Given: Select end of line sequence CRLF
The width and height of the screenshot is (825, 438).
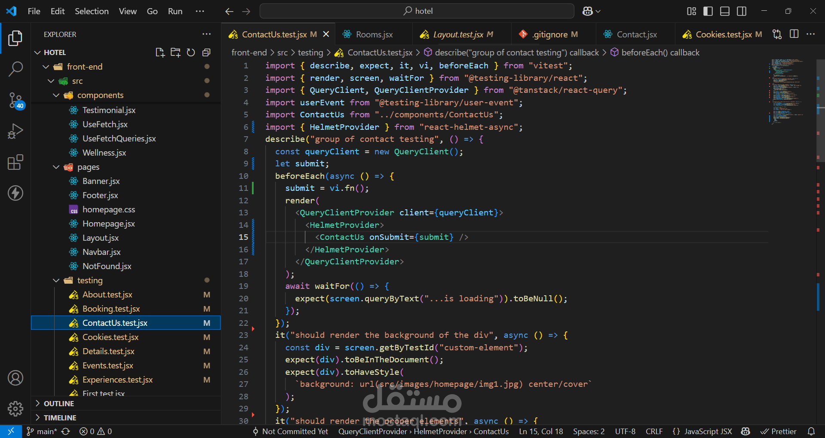Looking at the screenshot, I should (654, 431).
